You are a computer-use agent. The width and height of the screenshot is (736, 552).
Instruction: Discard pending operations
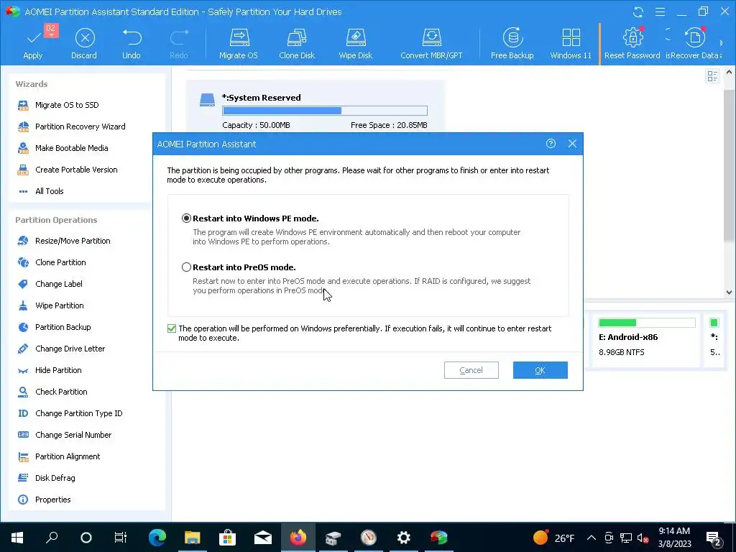tap(84, 43)
